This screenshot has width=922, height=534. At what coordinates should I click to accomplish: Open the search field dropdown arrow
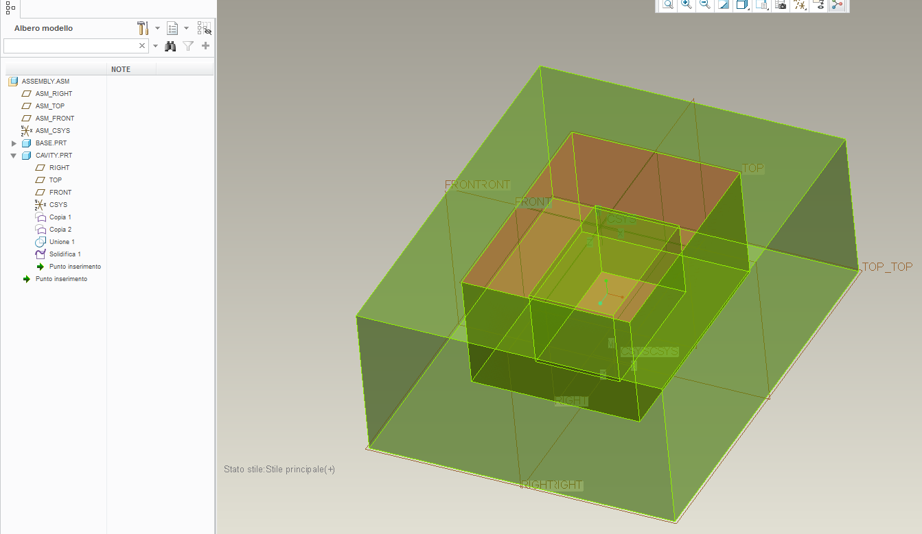pyautogui.click(x=155, y=46)
